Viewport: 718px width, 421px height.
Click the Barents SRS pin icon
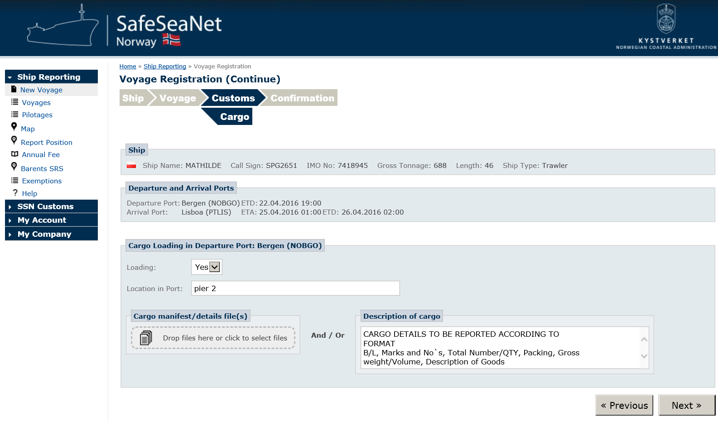coord(14,167)
